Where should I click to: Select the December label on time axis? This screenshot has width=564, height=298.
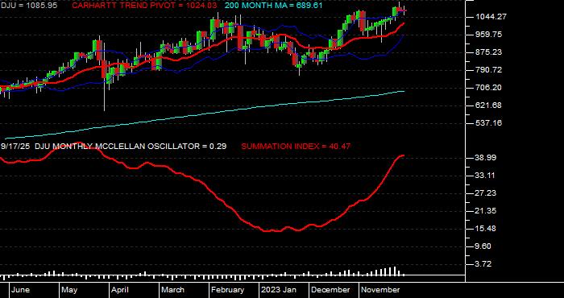point(330,290)
